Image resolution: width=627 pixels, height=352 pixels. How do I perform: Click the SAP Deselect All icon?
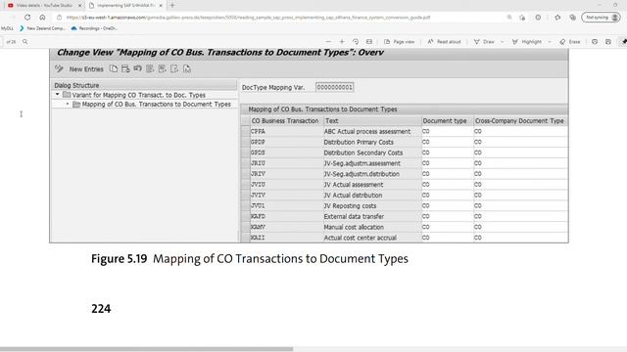coord(174,68)
